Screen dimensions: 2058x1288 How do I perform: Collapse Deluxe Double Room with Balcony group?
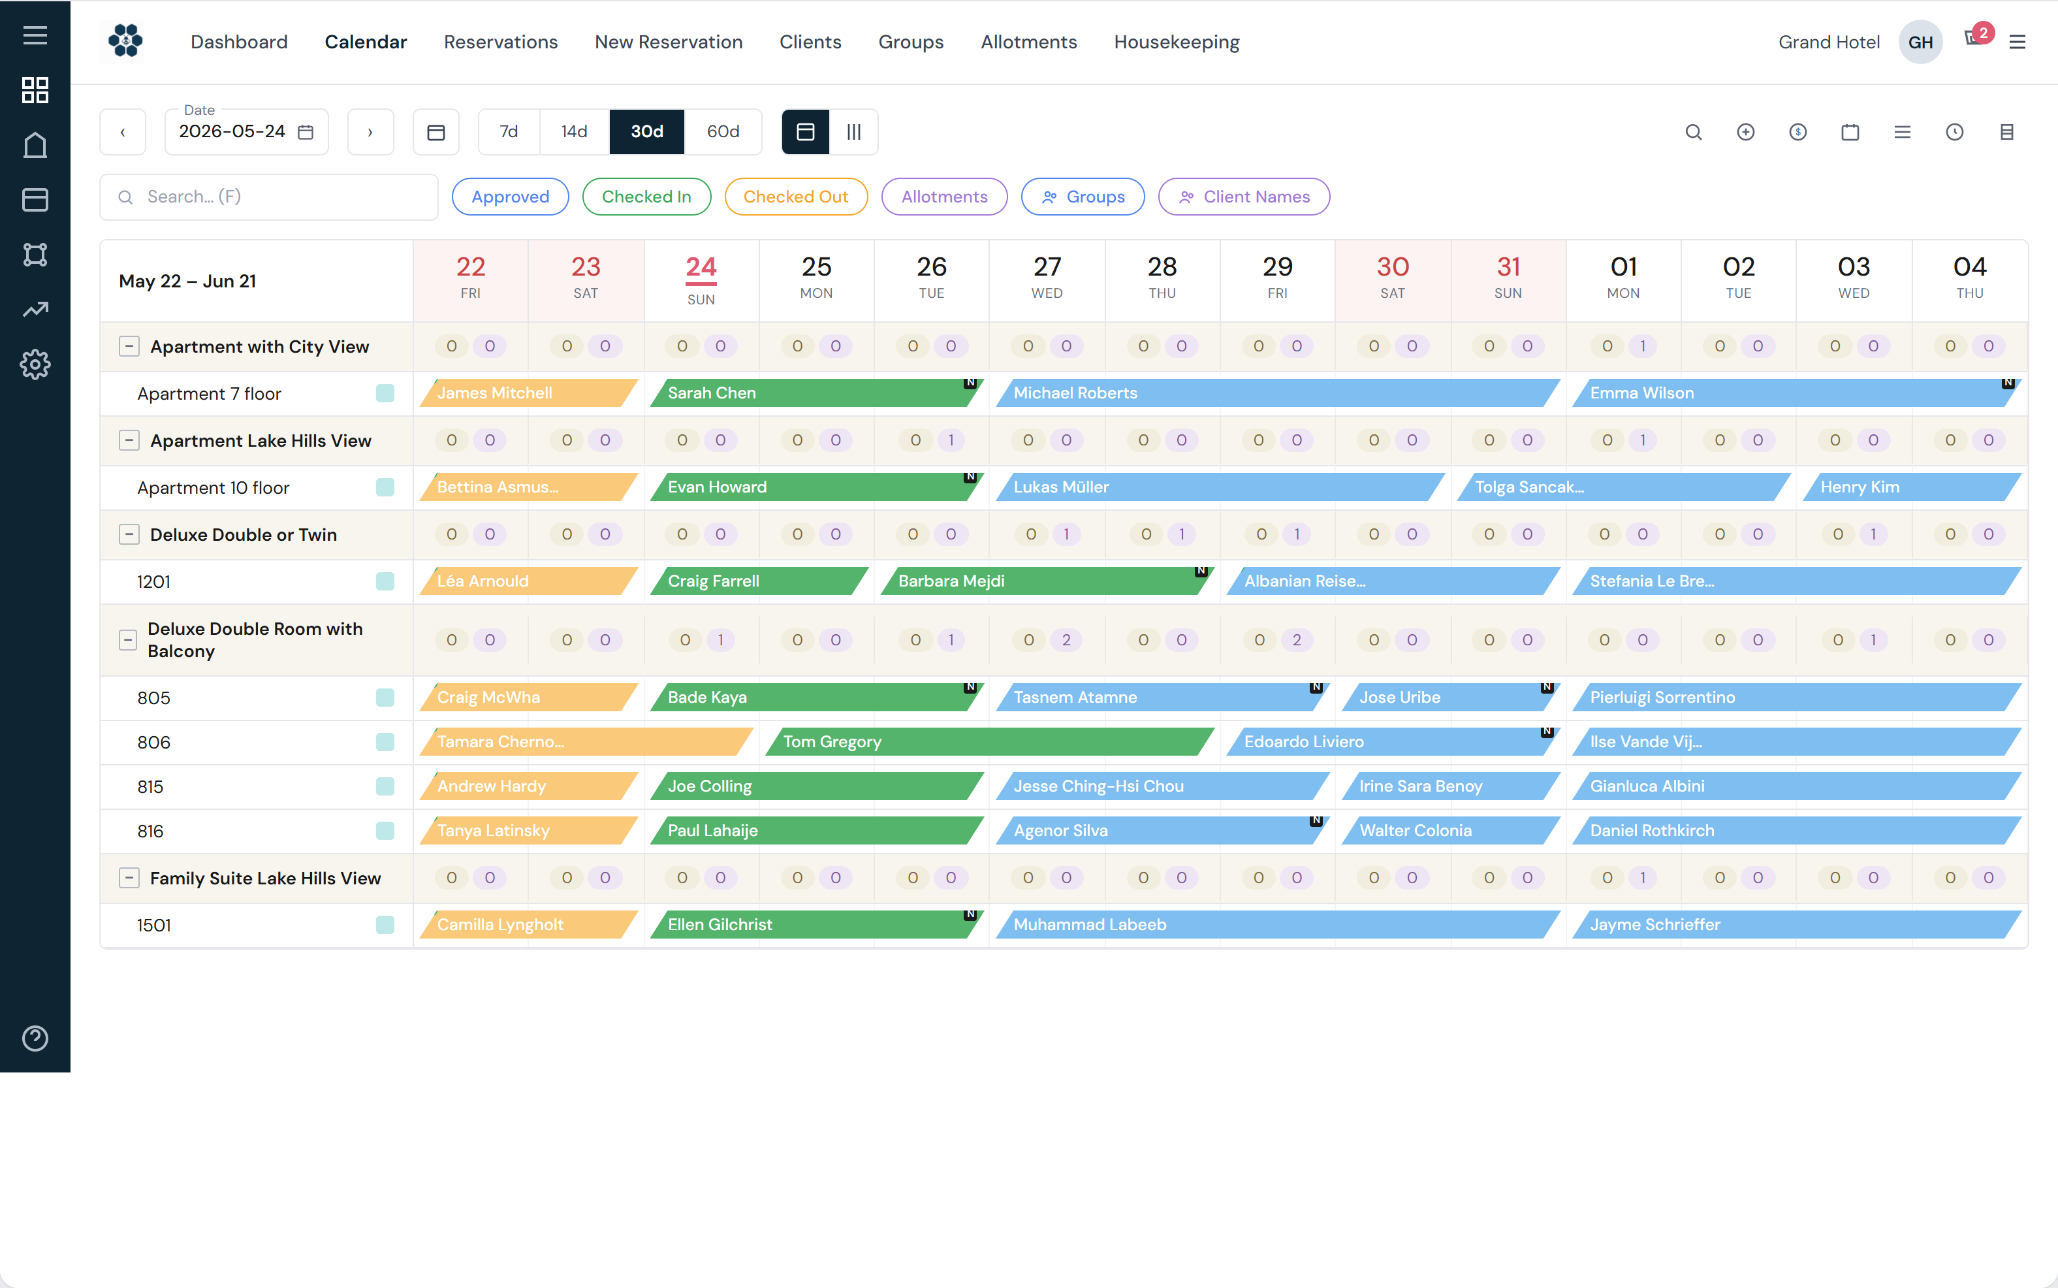(x=128, y=639)
